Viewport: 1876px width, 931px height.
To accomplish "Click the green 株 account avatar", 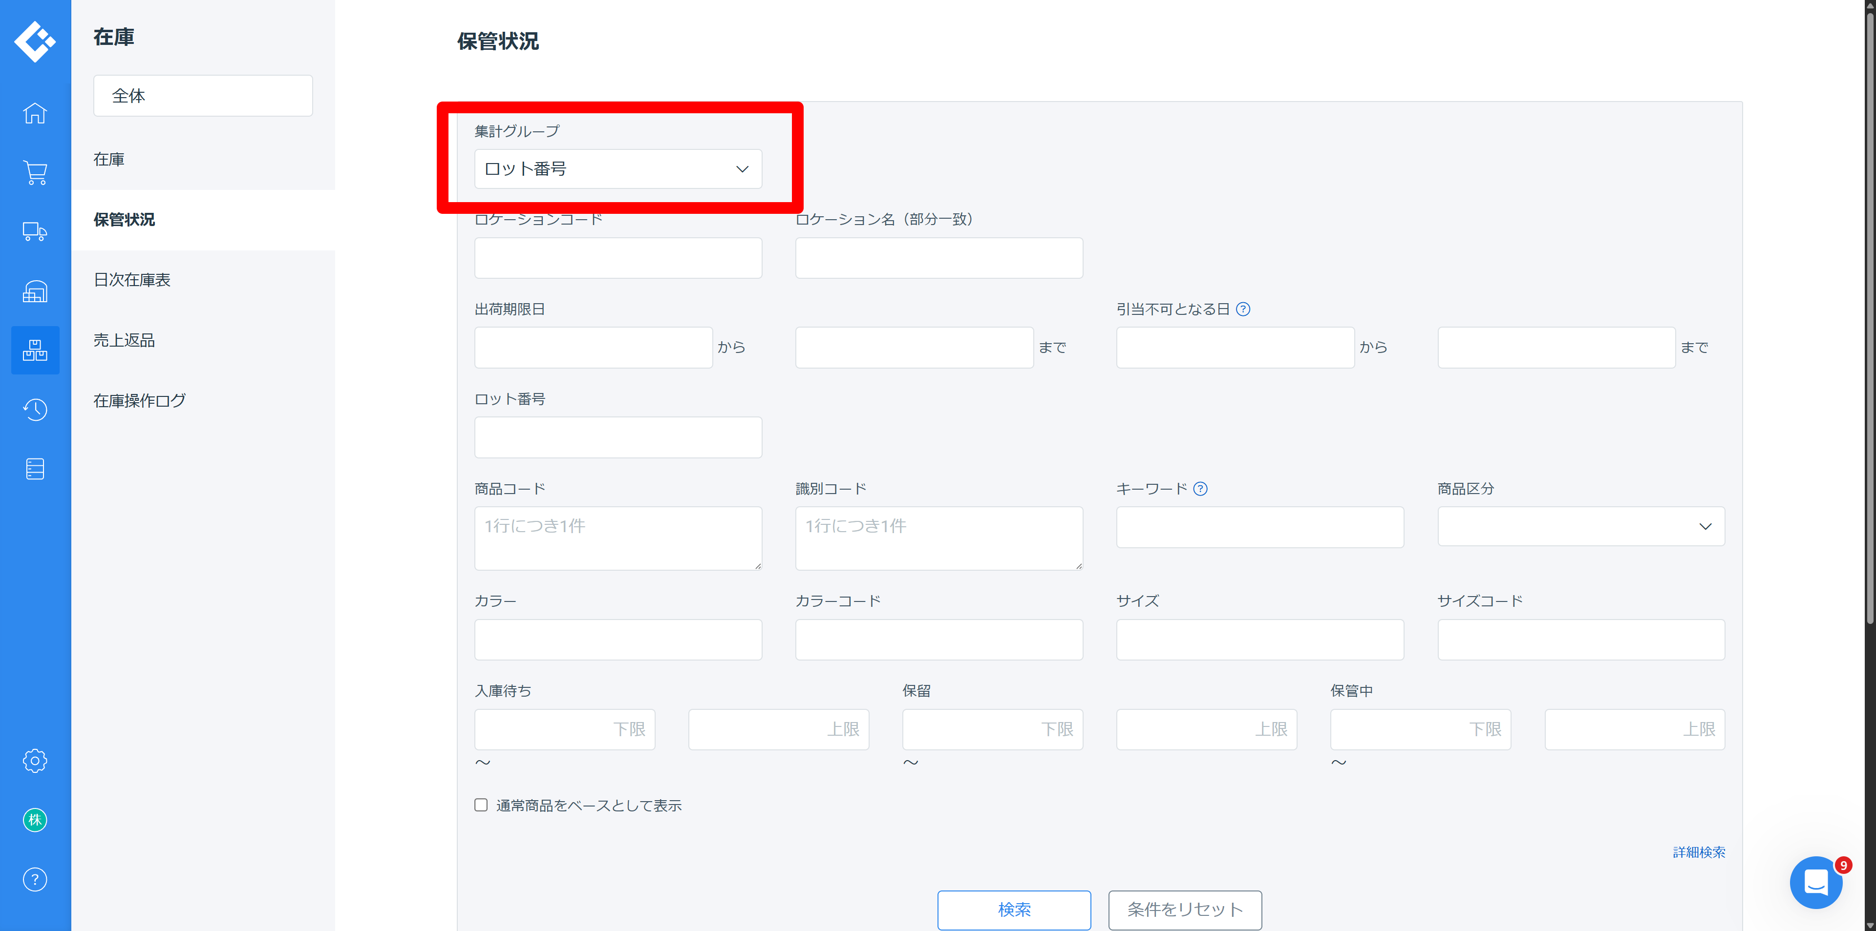I will tap(35, 820).
